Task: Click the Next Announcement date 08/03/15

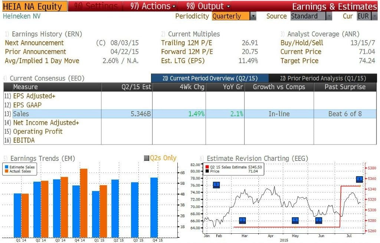Action: click(125, 43)
